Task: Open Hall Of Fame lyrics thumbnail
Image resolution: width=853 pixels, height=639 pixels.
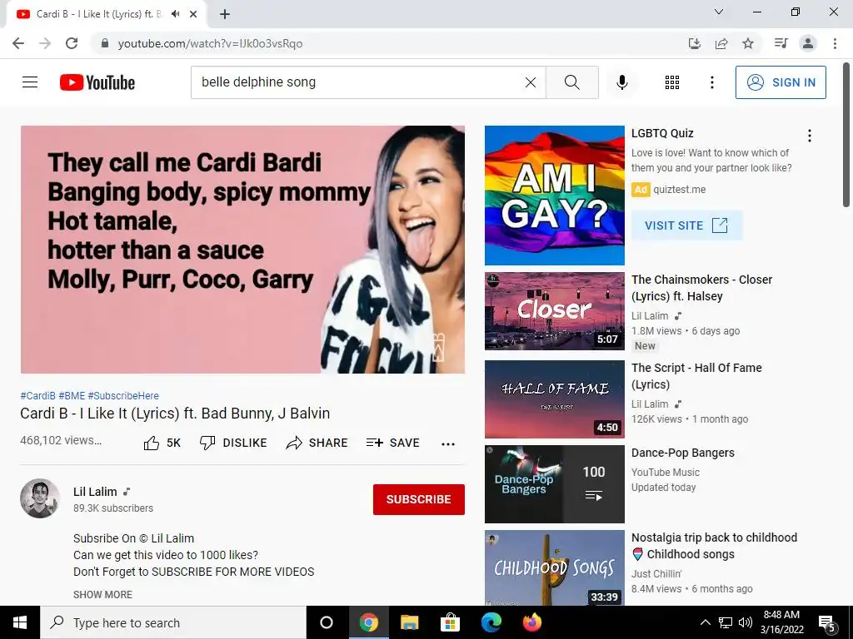Action: [x=554, y=399]
